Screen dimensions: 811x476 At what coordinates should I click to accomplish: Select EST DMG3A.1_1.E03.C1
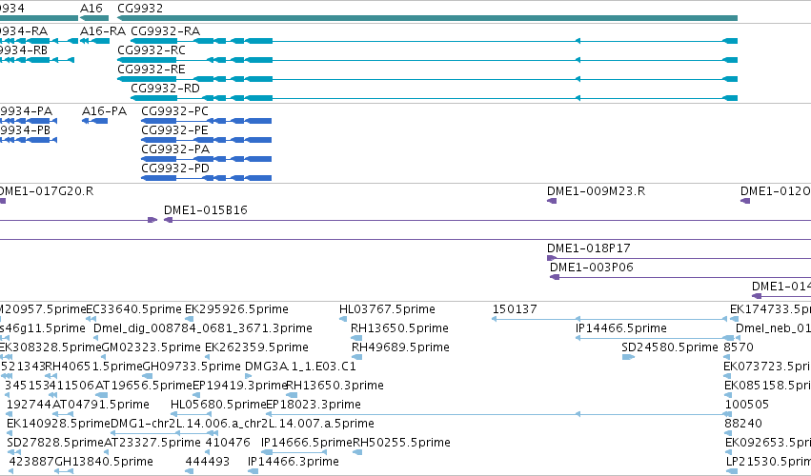point(249,376)
